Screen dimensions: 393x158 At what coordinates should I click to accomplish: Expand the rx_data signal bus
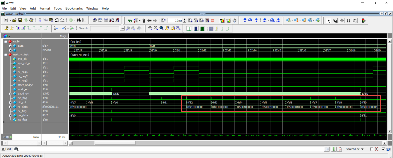coord(10,107)
